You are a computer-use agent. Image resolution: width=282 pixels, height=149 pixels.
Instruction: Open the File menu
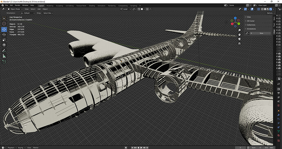[x=7, y=5]
